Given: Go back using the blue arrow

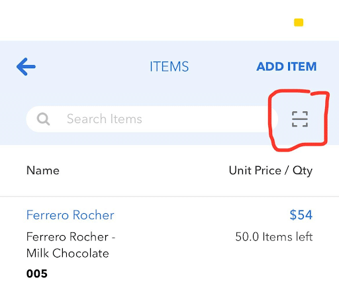Looking at the screenshot, I should click(x=26, y=67).
